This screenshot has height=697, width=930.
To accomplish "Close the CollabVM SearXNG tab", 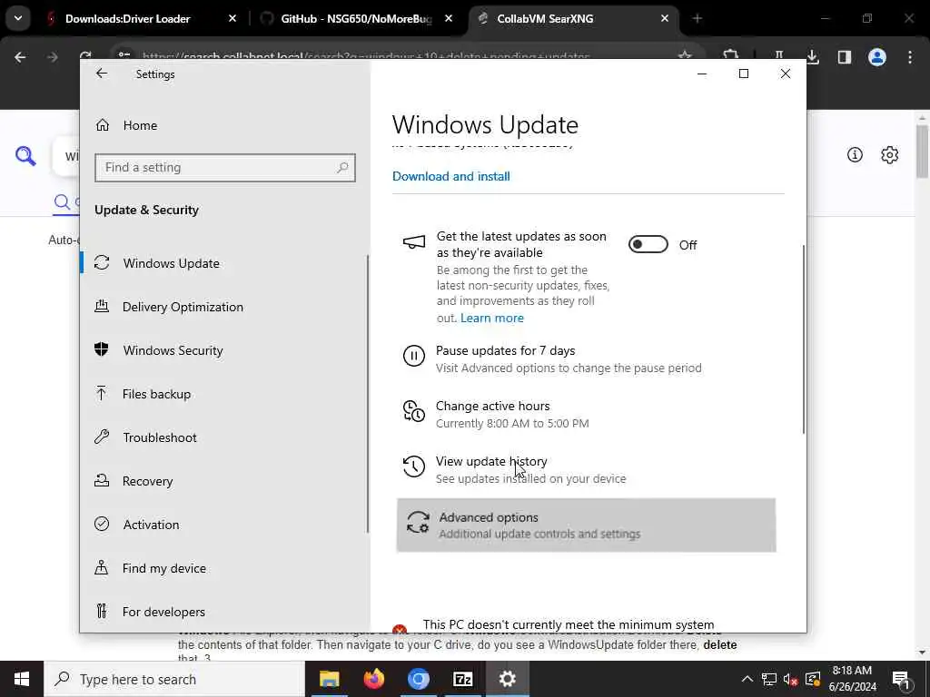I will (664, 18).
